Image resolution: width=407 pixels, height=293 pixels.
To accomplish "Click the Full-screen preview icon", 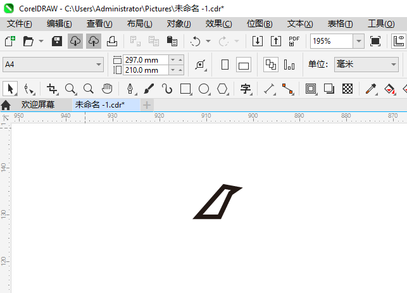I will tap(375, 41).
